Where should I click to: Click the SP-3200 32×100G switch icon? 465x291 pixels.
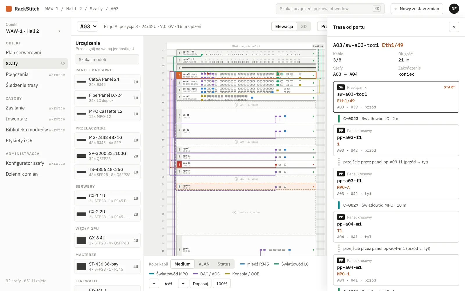81,156
